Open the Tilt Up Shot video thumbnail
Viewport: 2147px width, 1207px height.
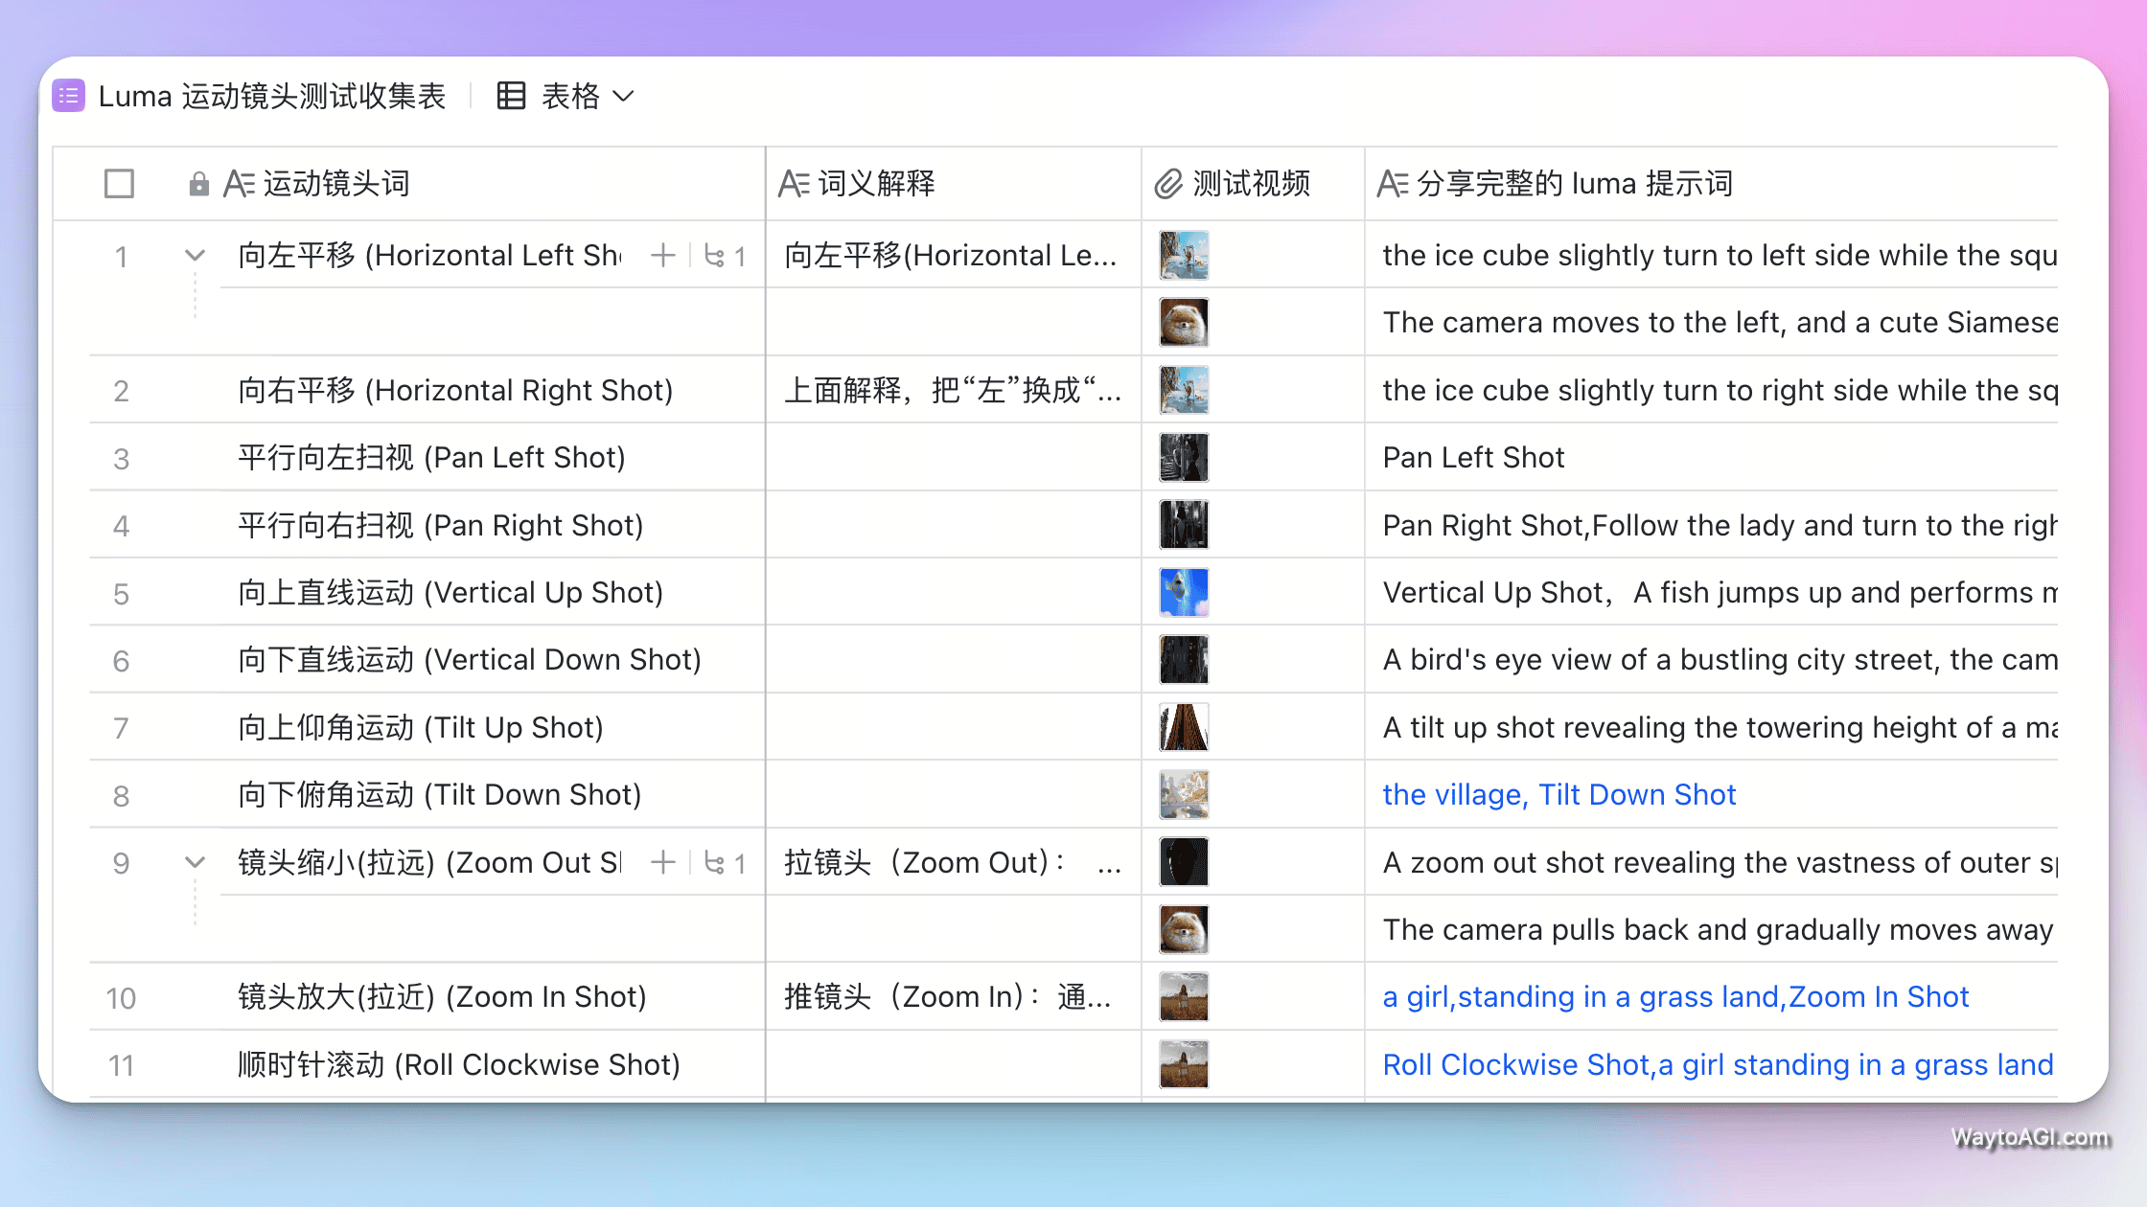click(1184, 728)
